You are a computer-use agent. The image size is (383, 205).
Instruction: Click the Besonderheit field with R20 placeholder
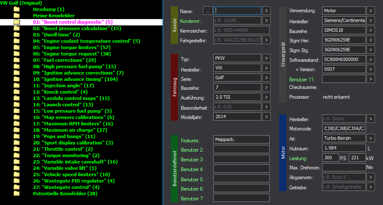pyautogui.click(x=237, y=107)
